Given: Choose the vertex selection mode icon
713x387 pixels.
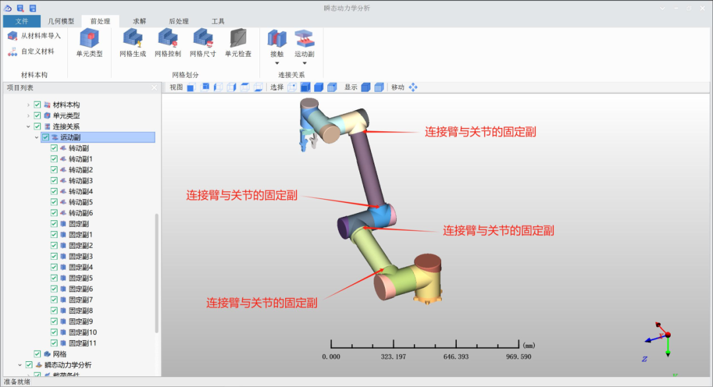Looking at the screenshot, I should [292, 87].
